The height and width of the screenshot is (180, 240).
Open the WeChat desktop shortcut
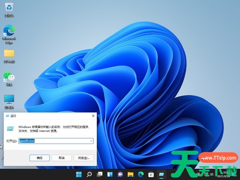click(x=9, y=79)
